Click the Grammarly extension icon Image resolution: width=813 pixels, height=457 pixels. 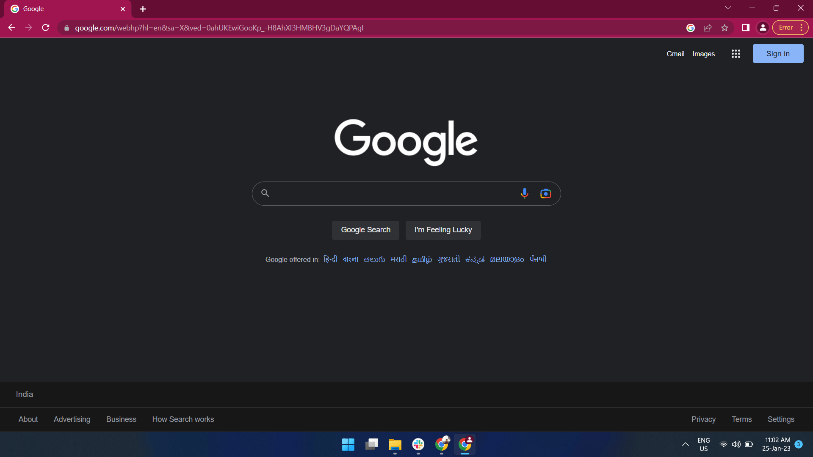pos(691,28)
